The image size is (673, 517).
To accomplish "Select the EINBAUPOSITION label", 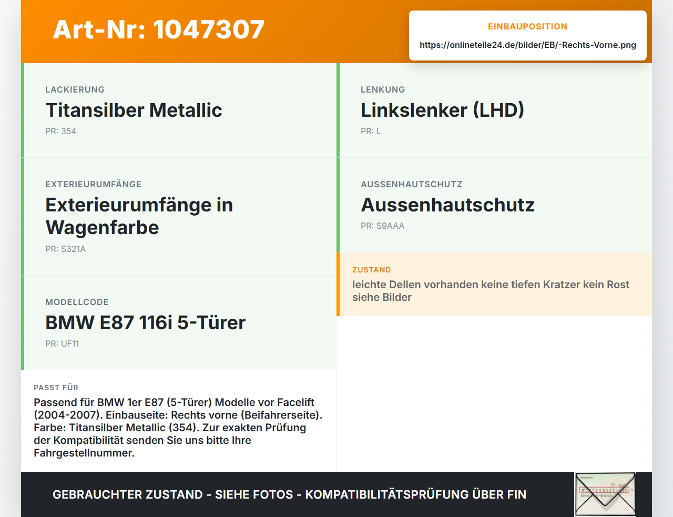I will pyautogui.click(x=528, y=27).
